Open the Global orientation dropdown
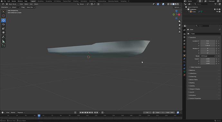Image resolution: width=222 pixels, height=122 pixels. [x=81, y=4]
